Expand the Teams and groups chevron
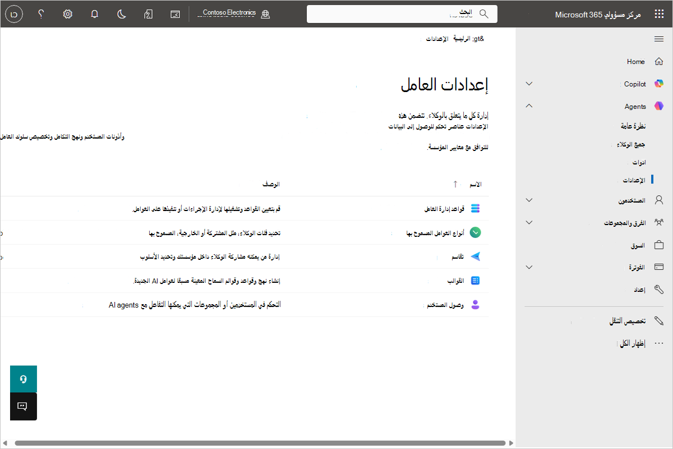The image size is (673, 449). [529, 222]
